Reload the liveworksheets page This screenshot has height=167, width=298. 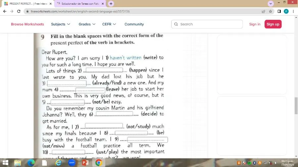pos(19,11)
